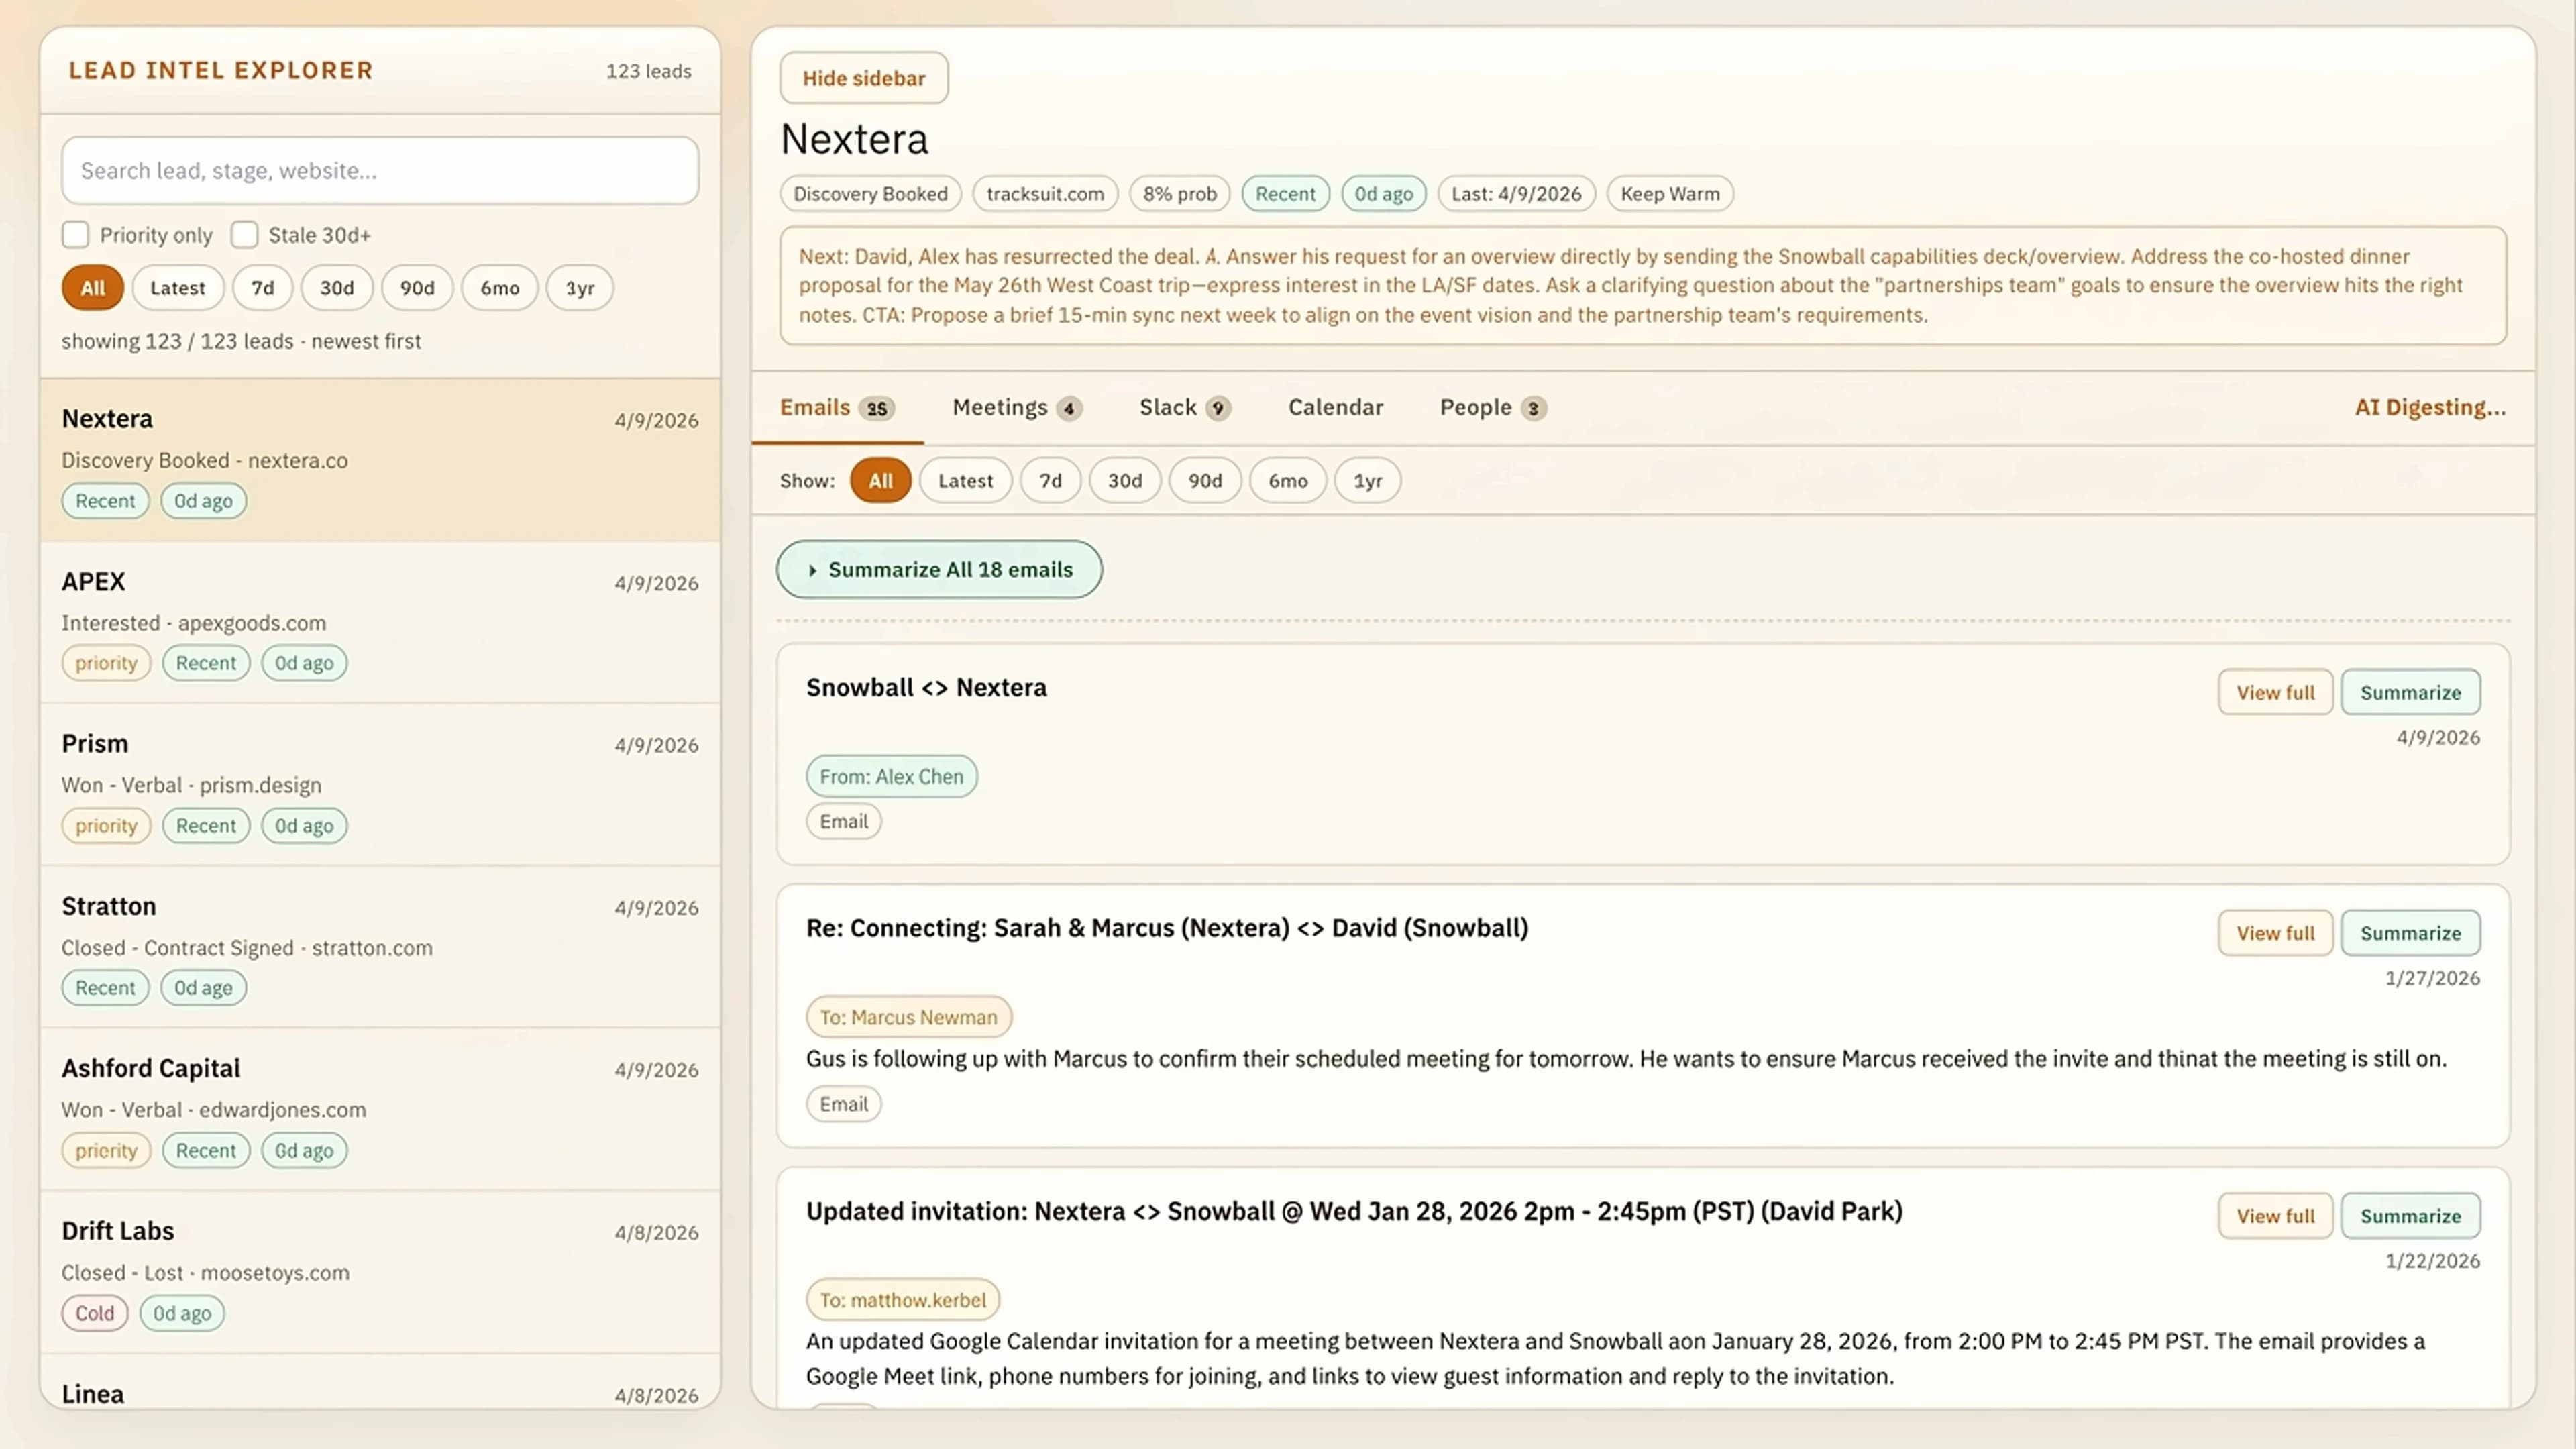Show emails from last 6mo

coord(1288,481)
